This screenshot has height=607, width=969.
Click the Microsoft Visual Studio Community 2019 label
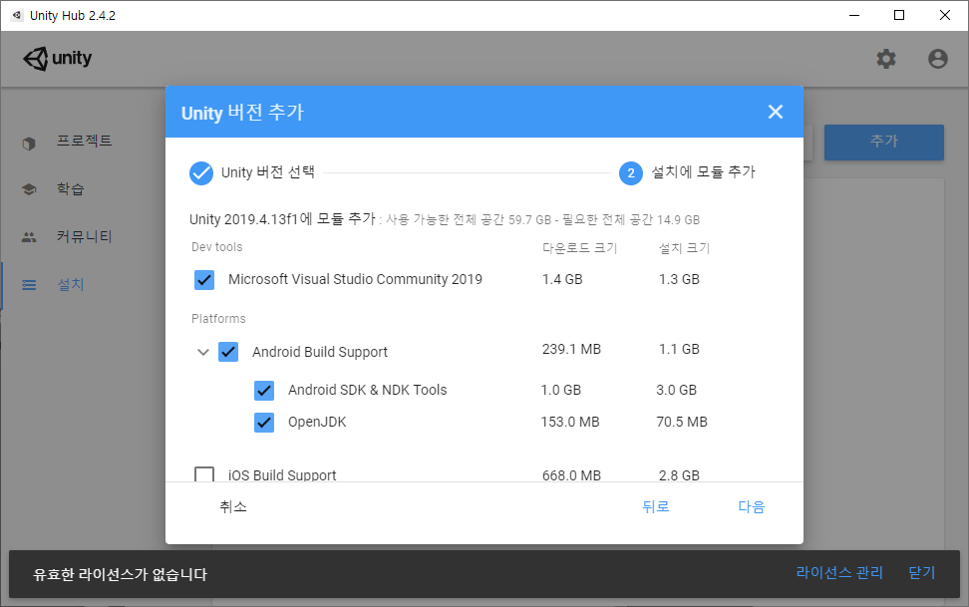[x=355, y=279]
